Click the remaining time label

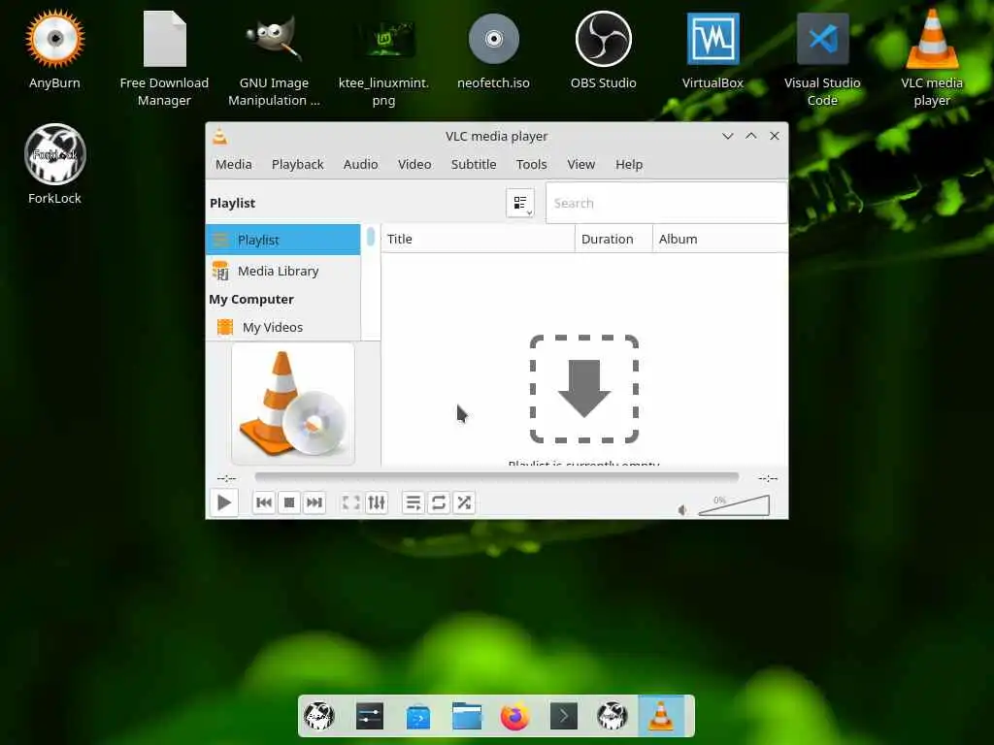pyautogui.click(x=768, y=478)
